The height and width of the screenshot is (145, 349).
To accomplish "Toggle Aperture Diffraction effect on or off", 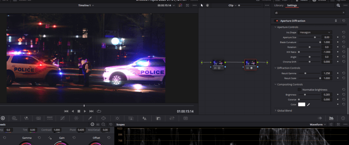I will [x=276, y=21].
